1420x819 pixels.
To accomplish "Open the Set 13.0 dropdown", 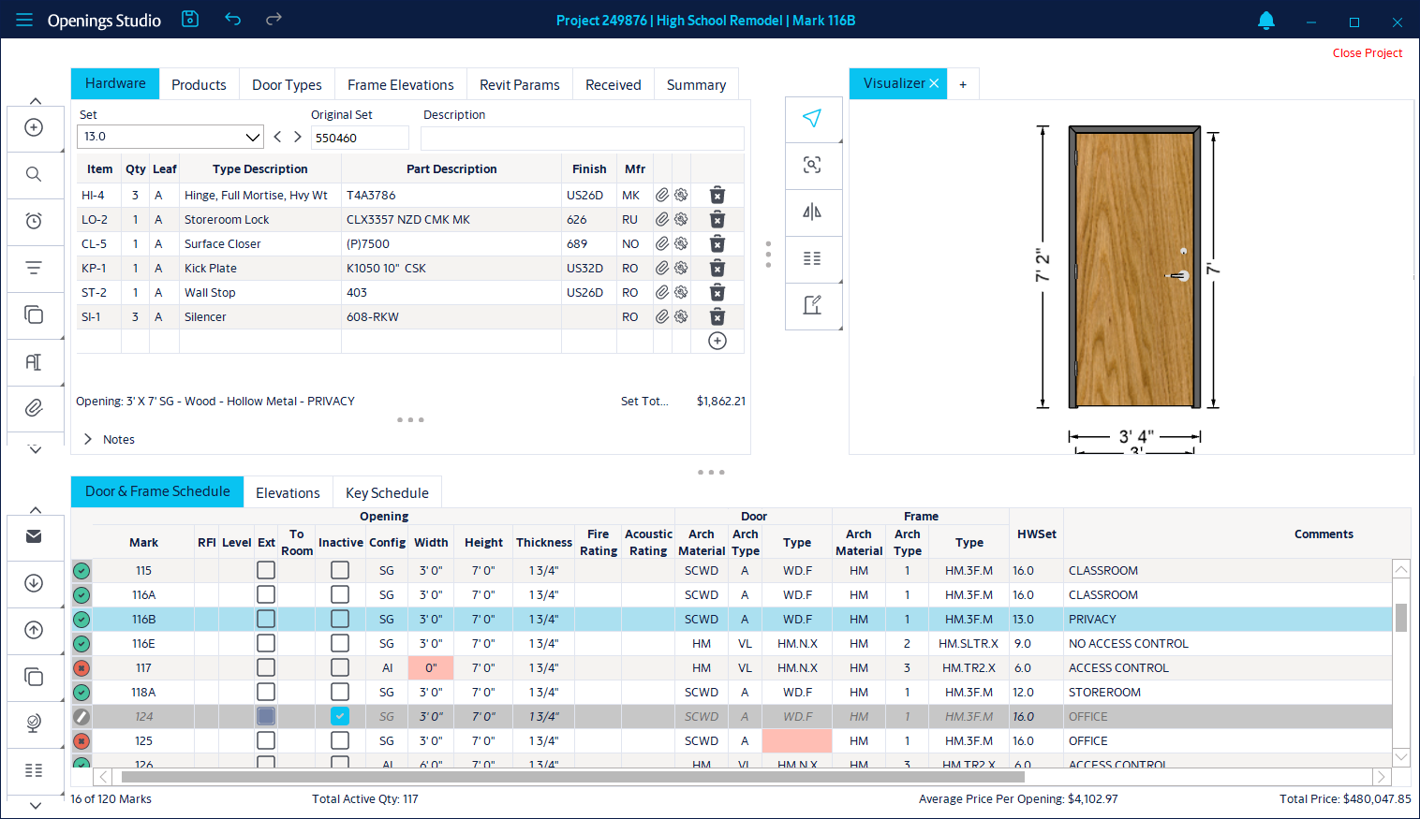I will [x=170, y=137].
